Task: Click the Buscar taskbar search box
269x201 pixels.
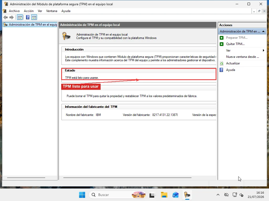Action: (x=118, y=195)
